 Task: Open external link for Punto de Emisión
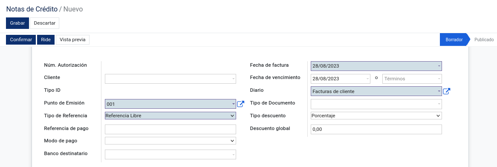pos(240,104)
